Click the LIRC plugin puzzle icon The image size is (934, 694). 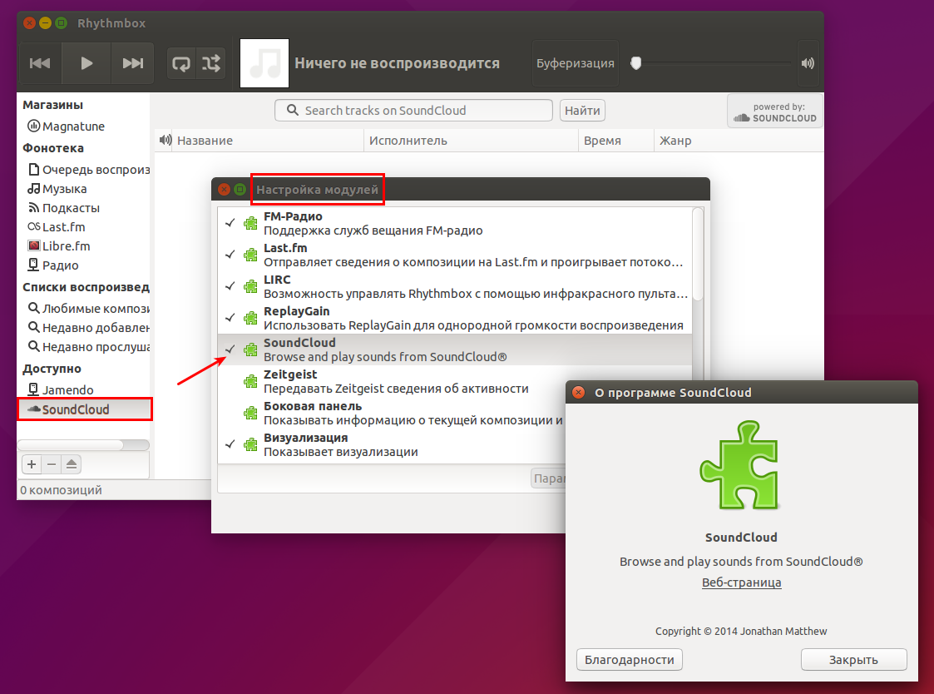pyautogui.click(x=251, y=287)
